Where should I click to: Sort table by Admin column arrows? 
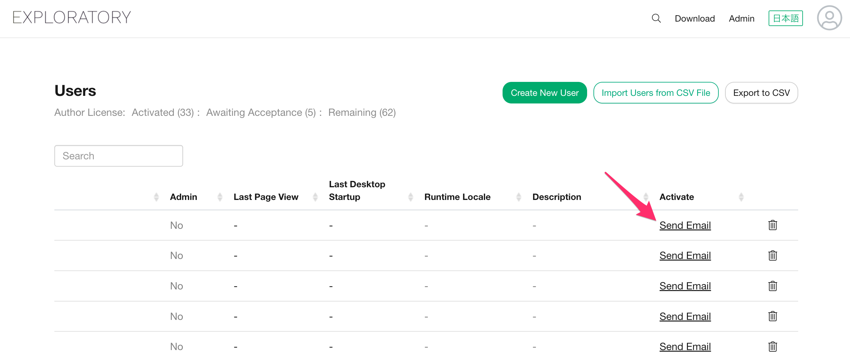220,197
